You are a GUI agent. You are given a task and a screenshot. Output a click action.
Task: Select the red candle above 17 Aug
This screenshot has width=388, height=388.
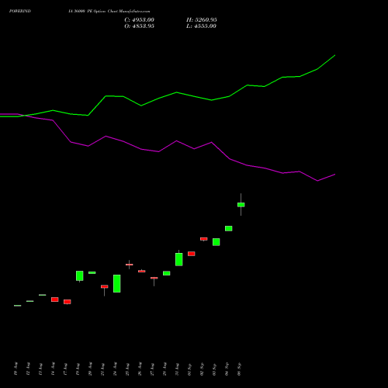click(68, 302)
